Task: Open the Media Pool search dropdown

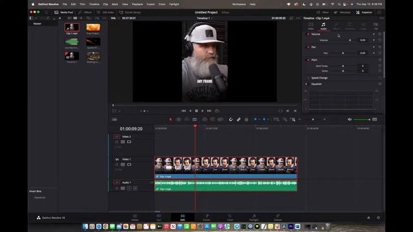Action: pos(89,18)
